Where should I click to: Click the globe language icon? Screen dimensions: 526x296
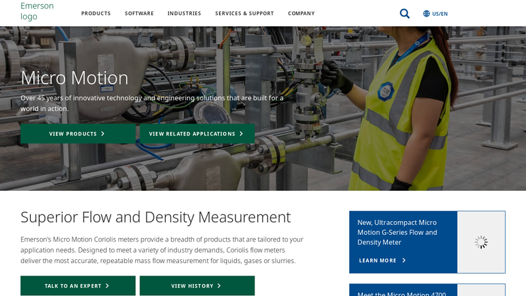tap(426, 14)
